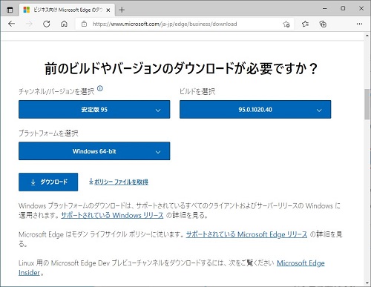Open Settings and more menu
The width and height of the screenshot is (371, 287).
[x=359, y=24]
